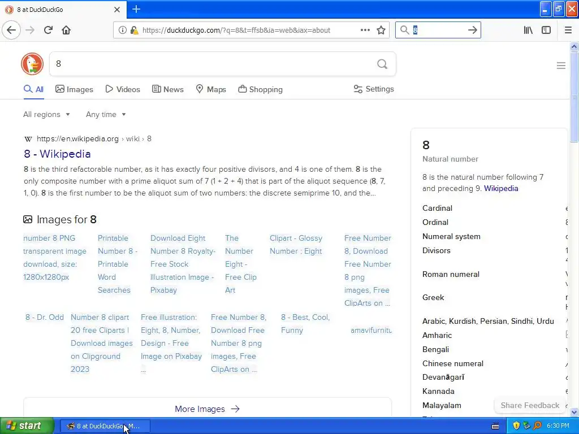Expand the 'Any time' filter
579x434 pixels.
[106, 114]
